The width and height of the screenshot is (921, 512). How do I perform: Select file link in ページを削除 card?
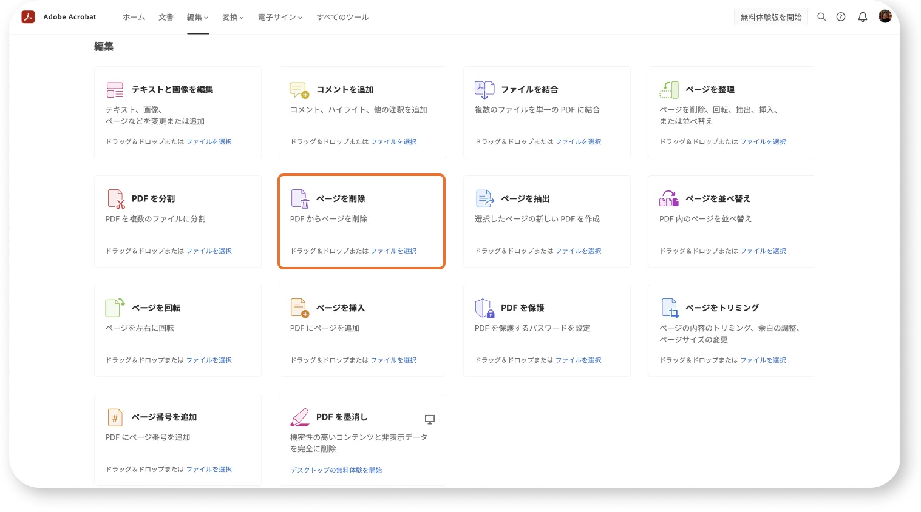point(393,251)
